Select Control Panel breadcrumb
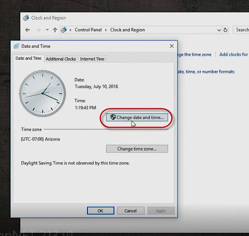Viewport: 249px width, 236px height. coord(88,30)
